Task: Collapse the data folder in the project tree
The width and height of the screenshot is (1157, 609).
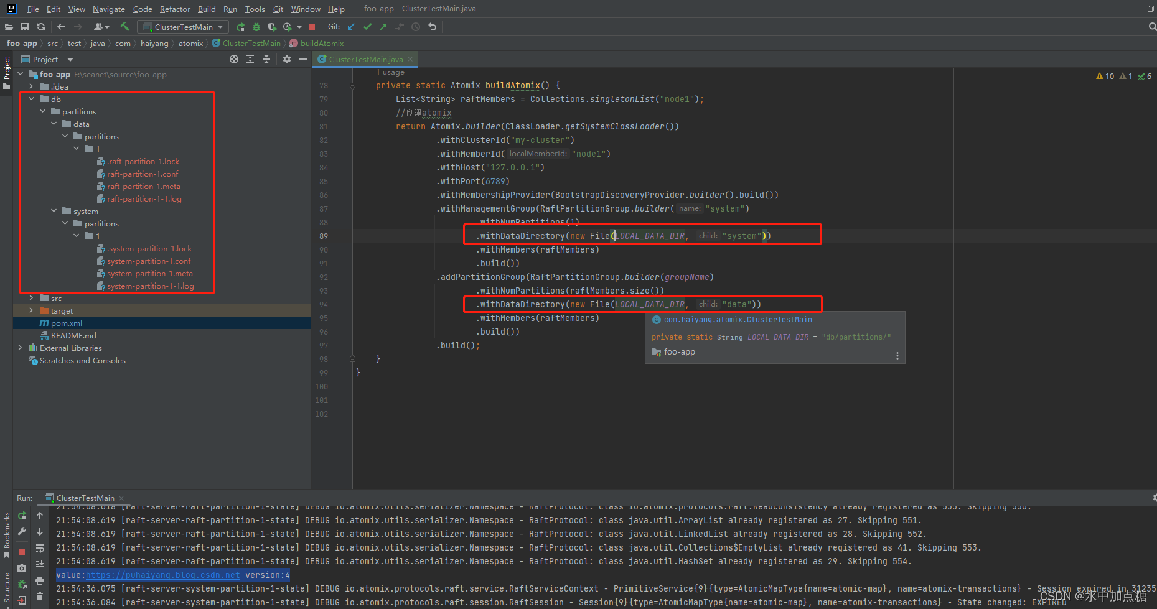Action: pos(54,124)
